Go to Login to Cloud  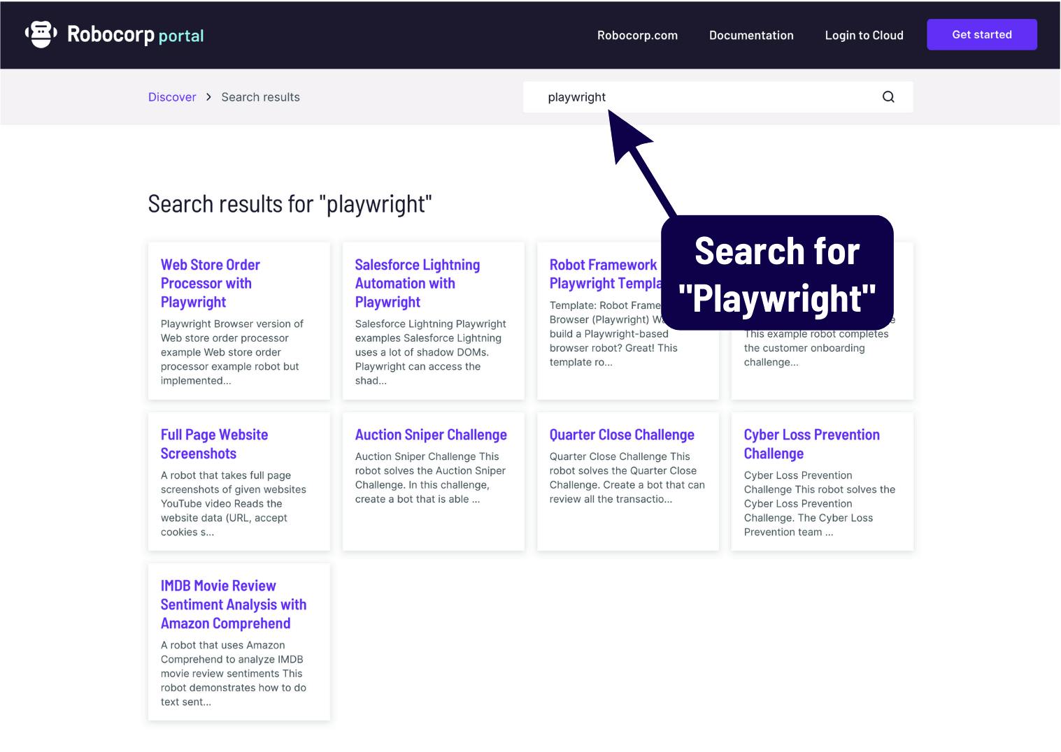click(x=864, y=35)
